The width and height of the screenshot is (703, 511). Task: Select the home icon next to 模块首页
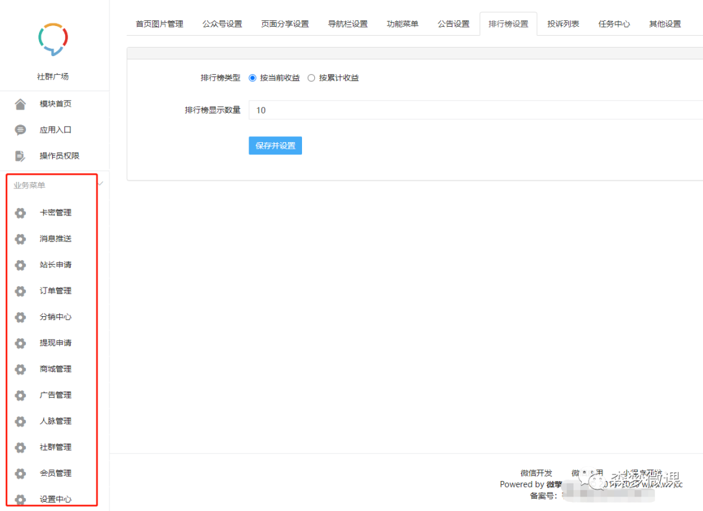click(20, 104)
